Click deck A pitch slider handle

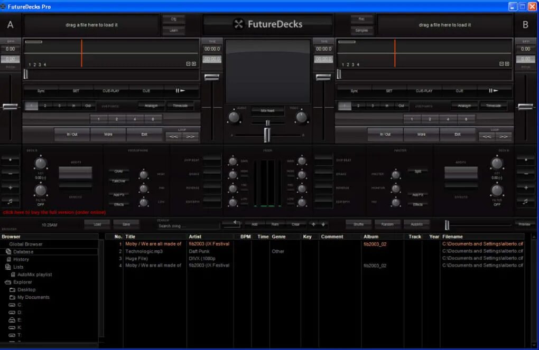pos(11,107)
